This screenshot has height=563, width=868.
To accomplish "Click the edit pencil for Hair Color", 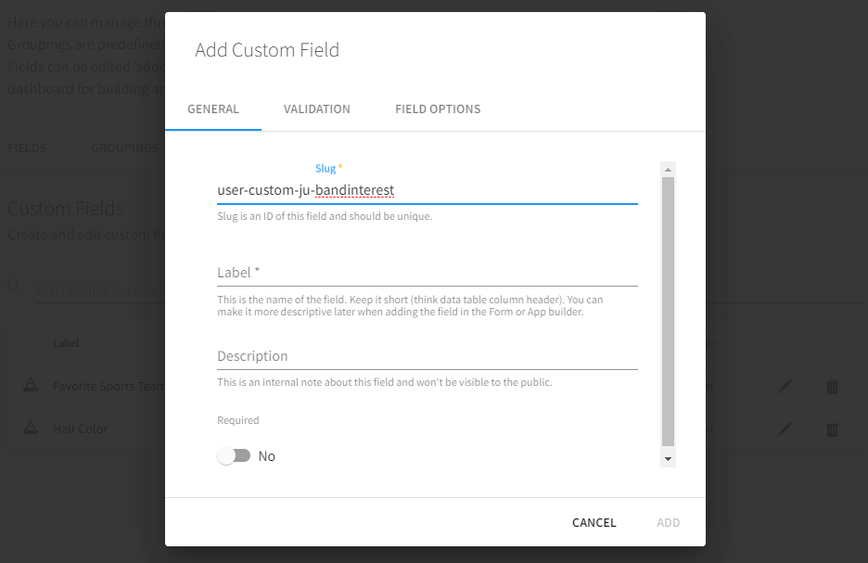I will pos(785,429).
